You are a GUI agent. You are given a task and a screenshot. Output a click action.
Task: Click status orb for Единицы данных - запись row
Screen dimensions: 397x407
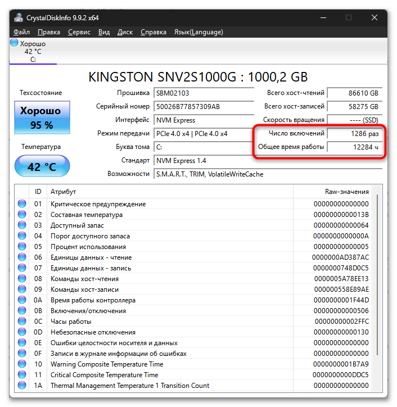pyautogui.click(x=22, y=268)
